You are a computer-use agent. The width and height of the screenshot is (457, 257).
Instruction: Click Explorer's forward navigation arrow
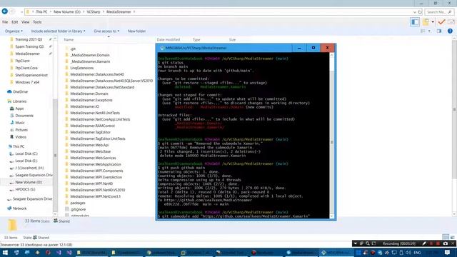[12, 11]
